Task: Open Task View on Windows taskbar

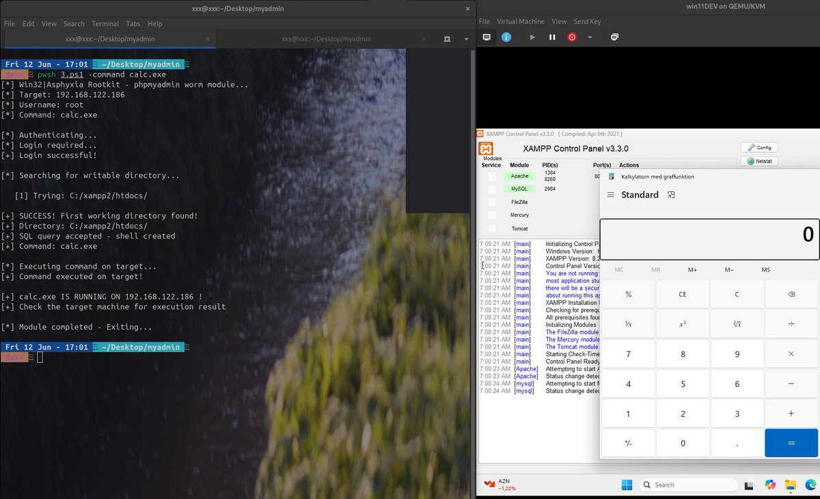Action: (750, 485)
